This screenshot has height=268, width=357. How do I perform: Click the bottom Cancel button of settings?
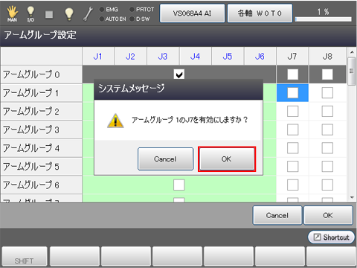(x=277, y=215)
